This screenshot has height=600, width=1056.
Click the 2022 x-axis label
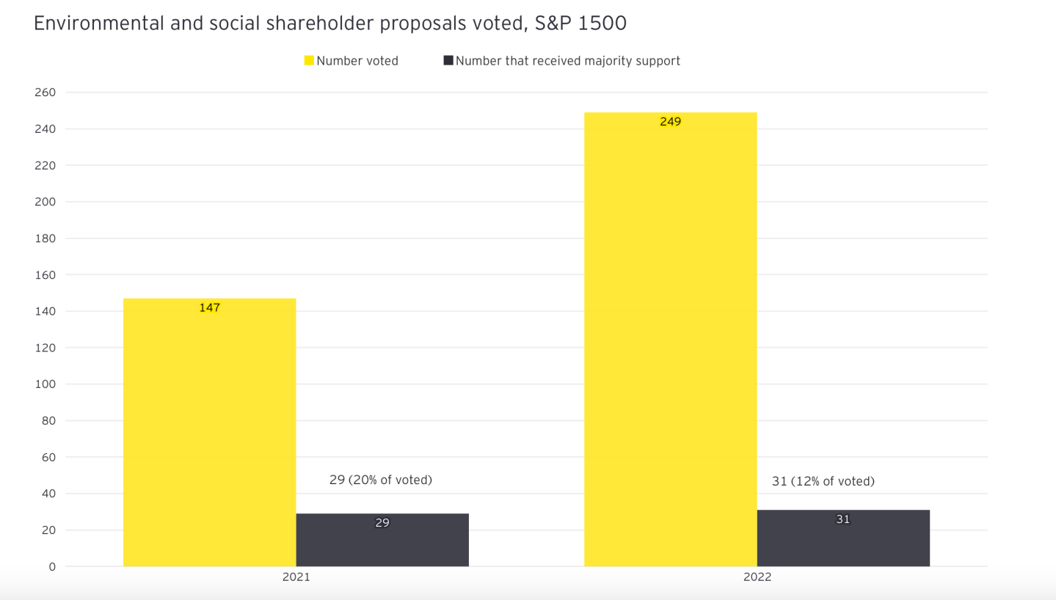click(757, 577)
